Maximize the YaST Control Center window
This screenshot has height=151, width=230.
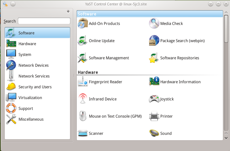pyautogui.click(x=219, y=4)
